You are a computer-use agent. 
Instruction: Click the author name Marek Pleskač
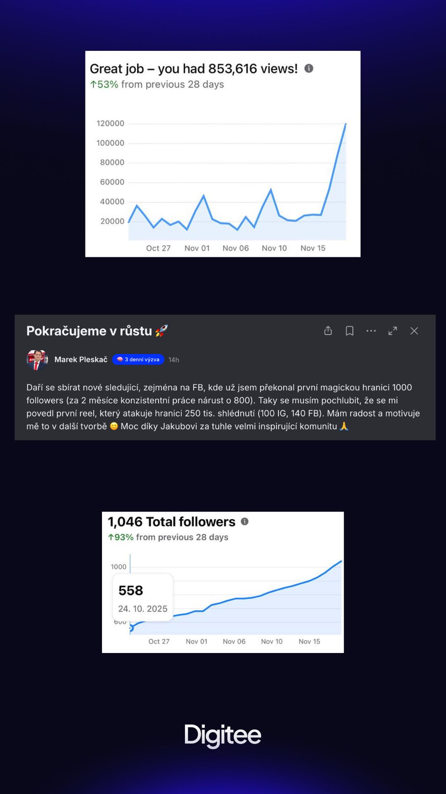point(81,359)
